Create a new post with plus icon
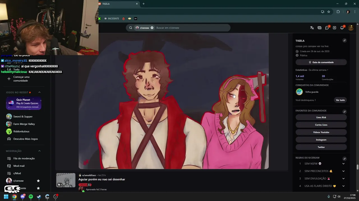 [x=334, y=28]
